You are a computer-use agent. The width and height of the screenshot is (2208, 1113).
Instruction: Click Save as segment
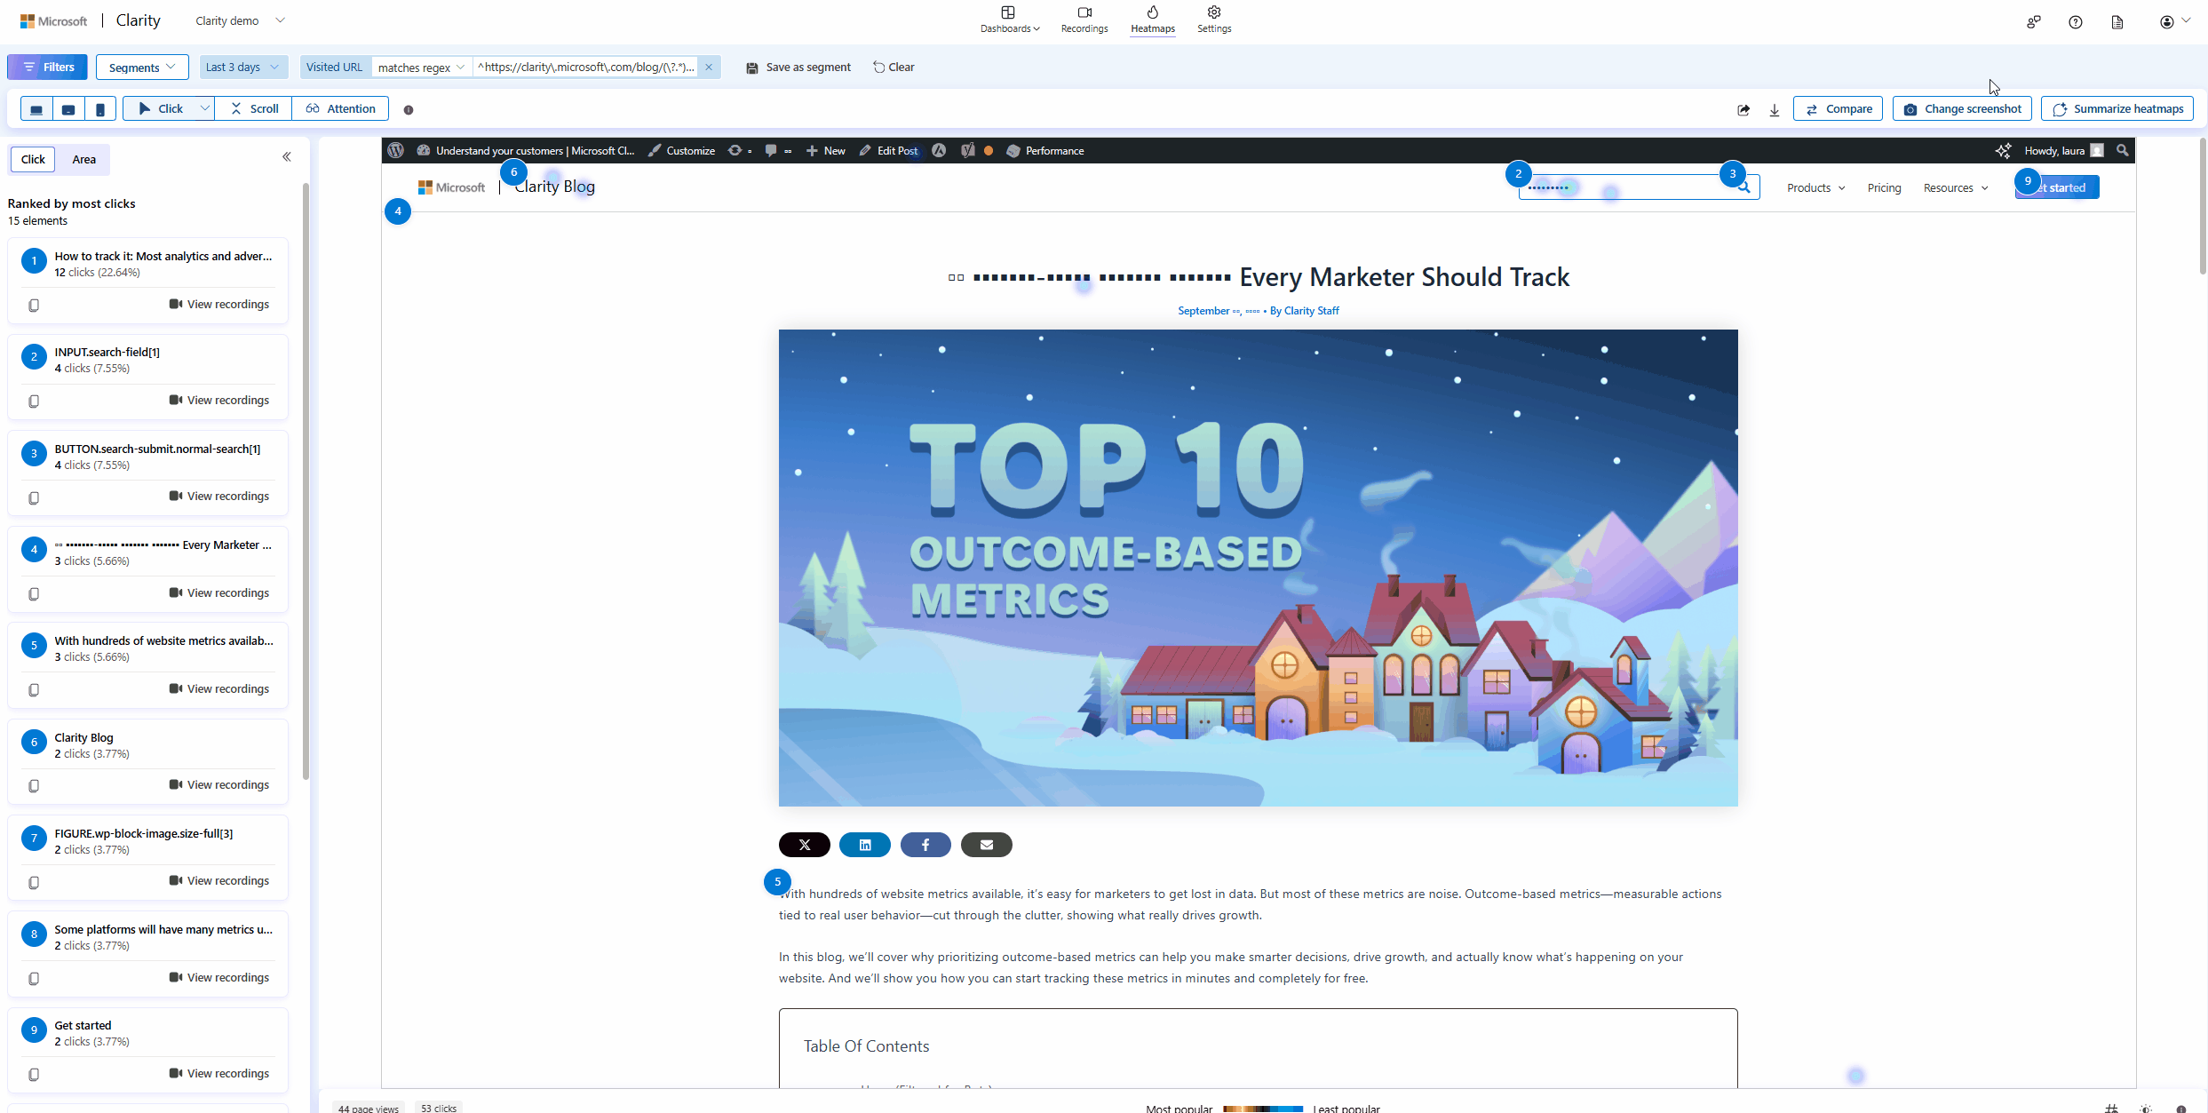pyautogui.click(x=798, y=68)
